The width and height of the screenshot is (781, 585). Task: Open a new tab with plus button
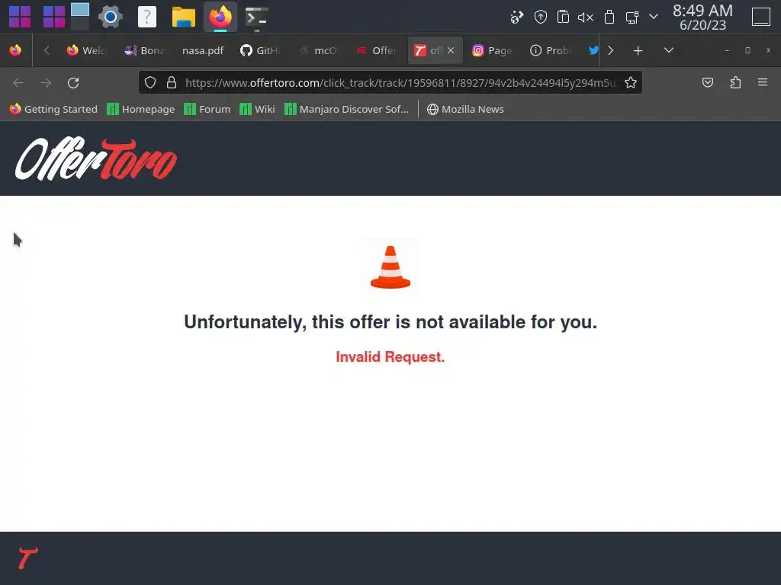coord(638,50)
